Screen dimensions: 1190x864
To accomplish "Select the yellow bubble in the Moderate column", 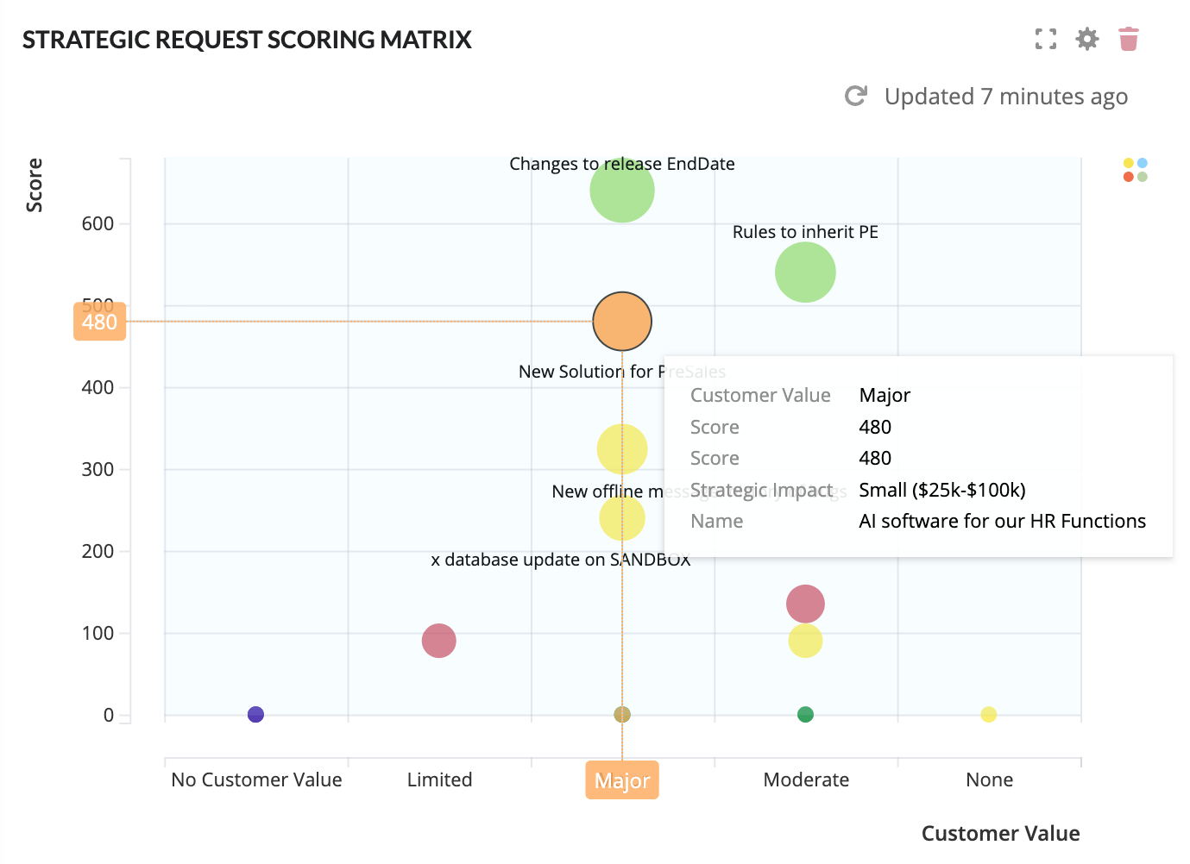I will coord(805,641).
